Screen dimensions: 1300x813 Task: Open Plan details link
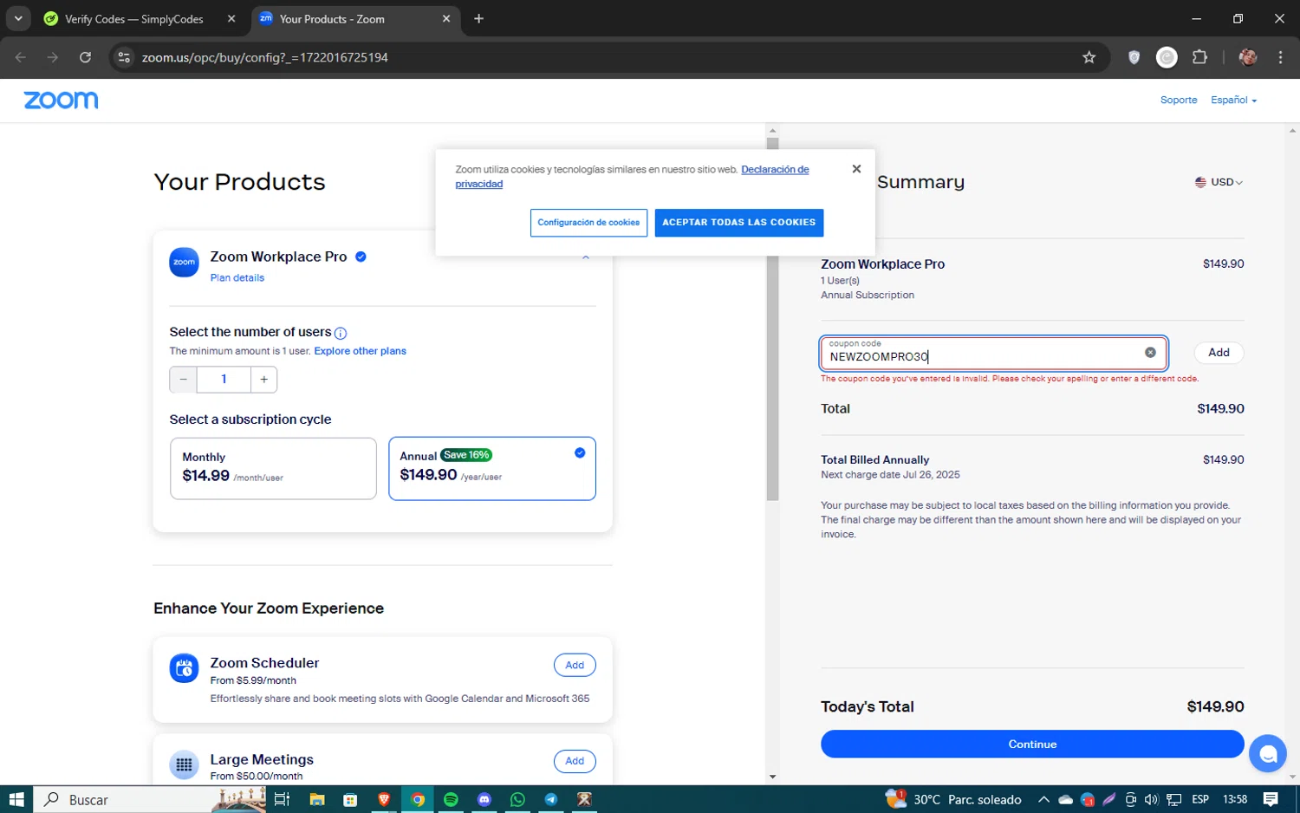[237, 277]
